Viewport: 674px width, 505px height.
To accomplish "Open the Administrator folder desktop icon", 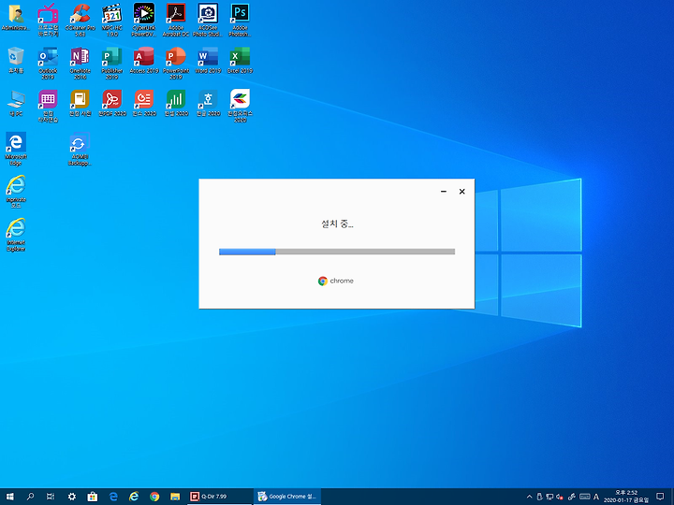I will [x=16, y=18].
